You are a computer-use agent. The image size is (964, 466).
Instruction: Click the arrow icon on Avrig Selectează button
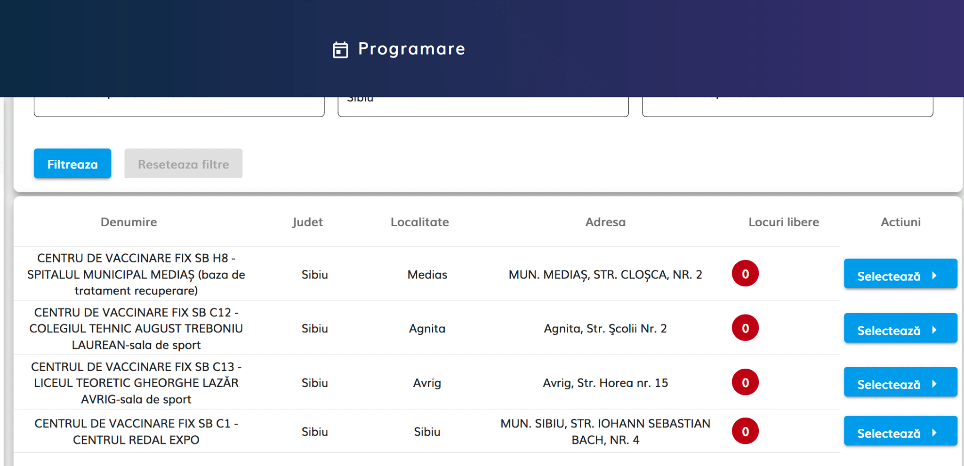click(x=935, y=384)
